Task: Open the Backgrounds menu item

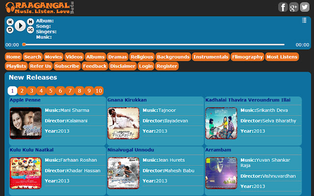Action: pos(173,57)
